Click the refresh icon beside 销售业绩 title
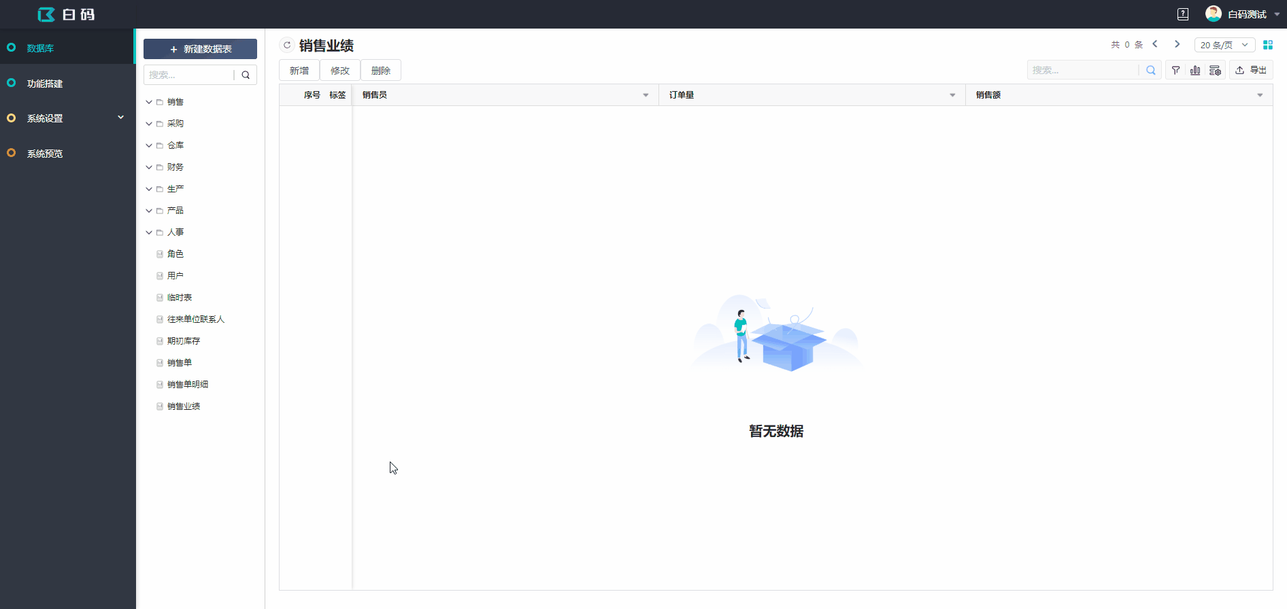The width and height of the screenshot is (1287, 609). pos(287,46)
